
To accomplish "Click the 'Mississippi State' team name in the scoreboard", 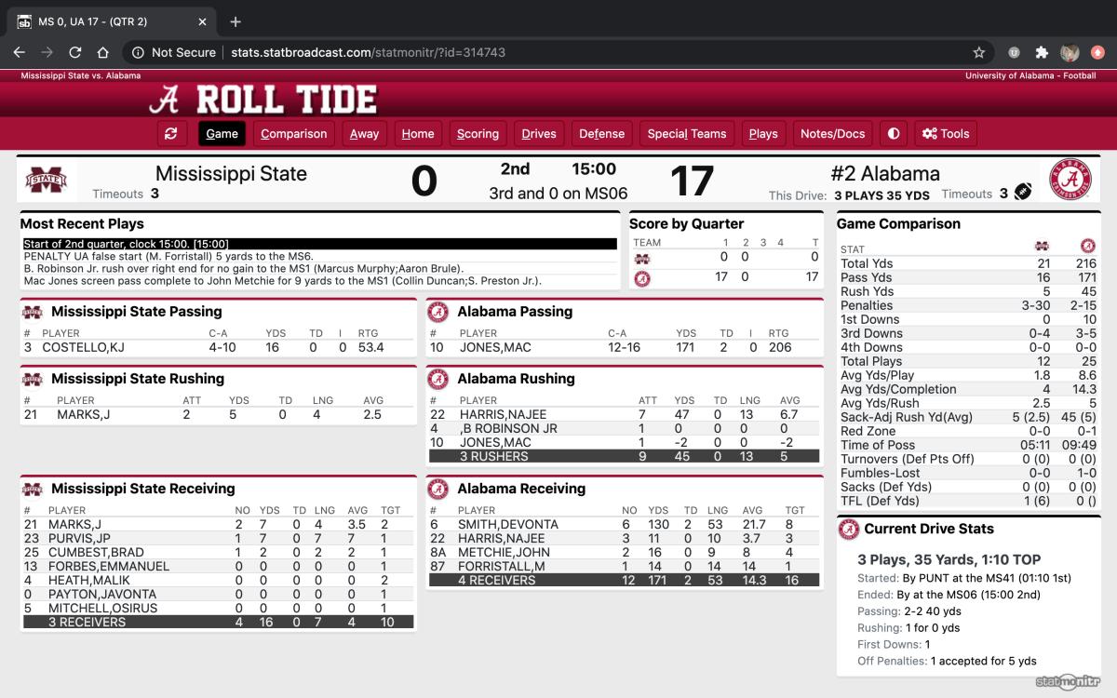I will click(x=231, y=173).
